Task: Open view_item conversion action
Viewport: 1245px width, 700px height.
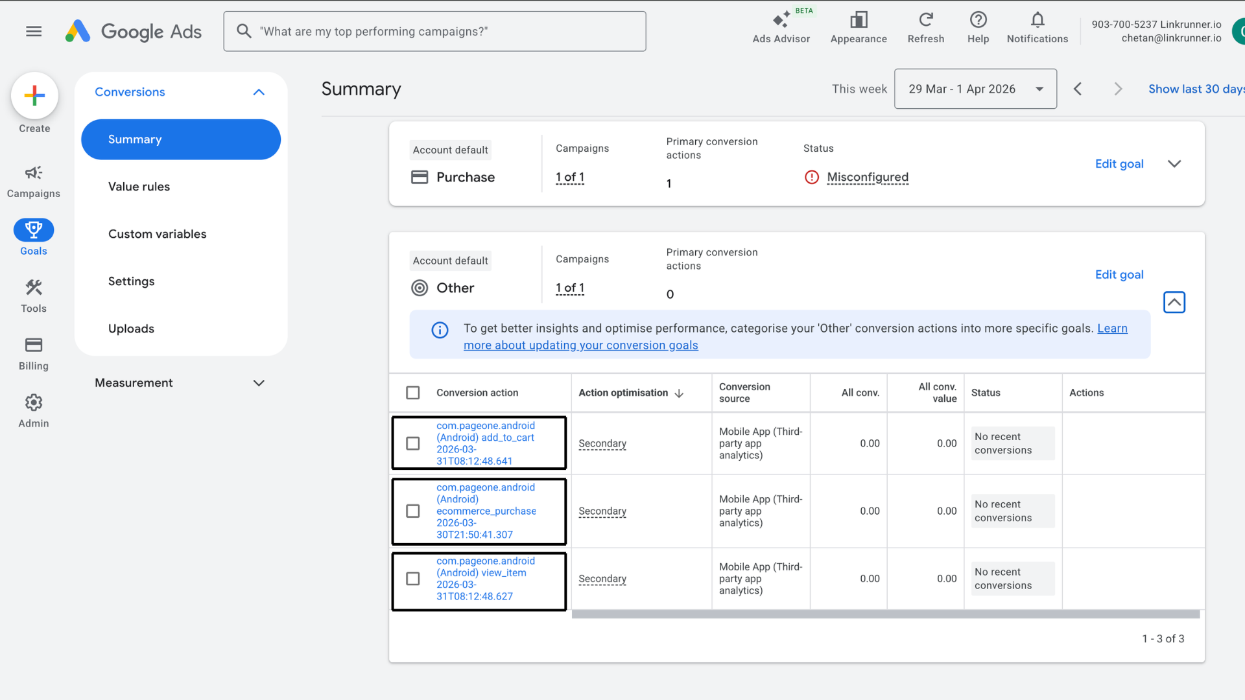Action: coord(486,578)
